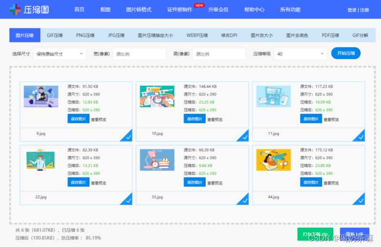Screen dimensions: 381x247
Task: Switch to WEBP压缩 tab
Action: pos(197,35)
